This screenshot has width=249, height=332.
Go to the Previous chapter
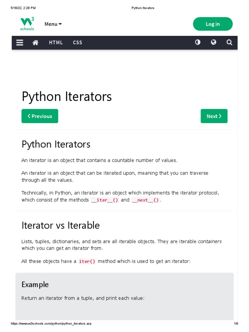click(x=40, y=116)
